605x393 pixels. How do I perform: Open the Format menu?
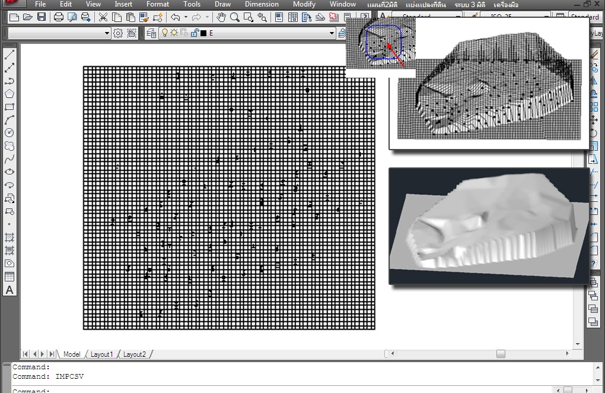tap(157, 4)
